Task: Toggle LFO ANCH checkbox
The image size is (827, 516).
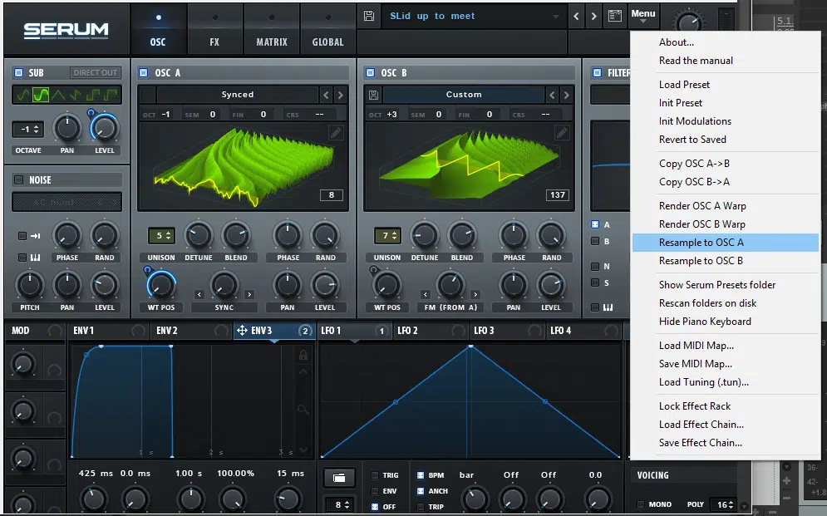Action: [x=421, y=491]
